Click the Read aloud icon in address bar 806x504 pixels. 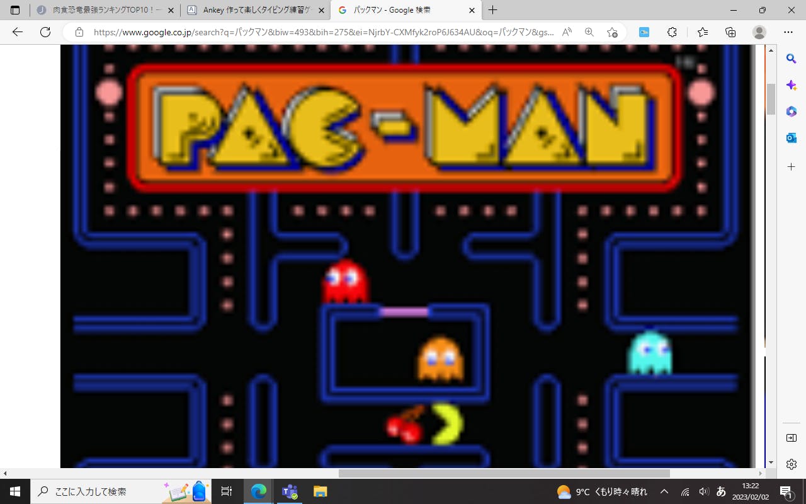point(567,32)
